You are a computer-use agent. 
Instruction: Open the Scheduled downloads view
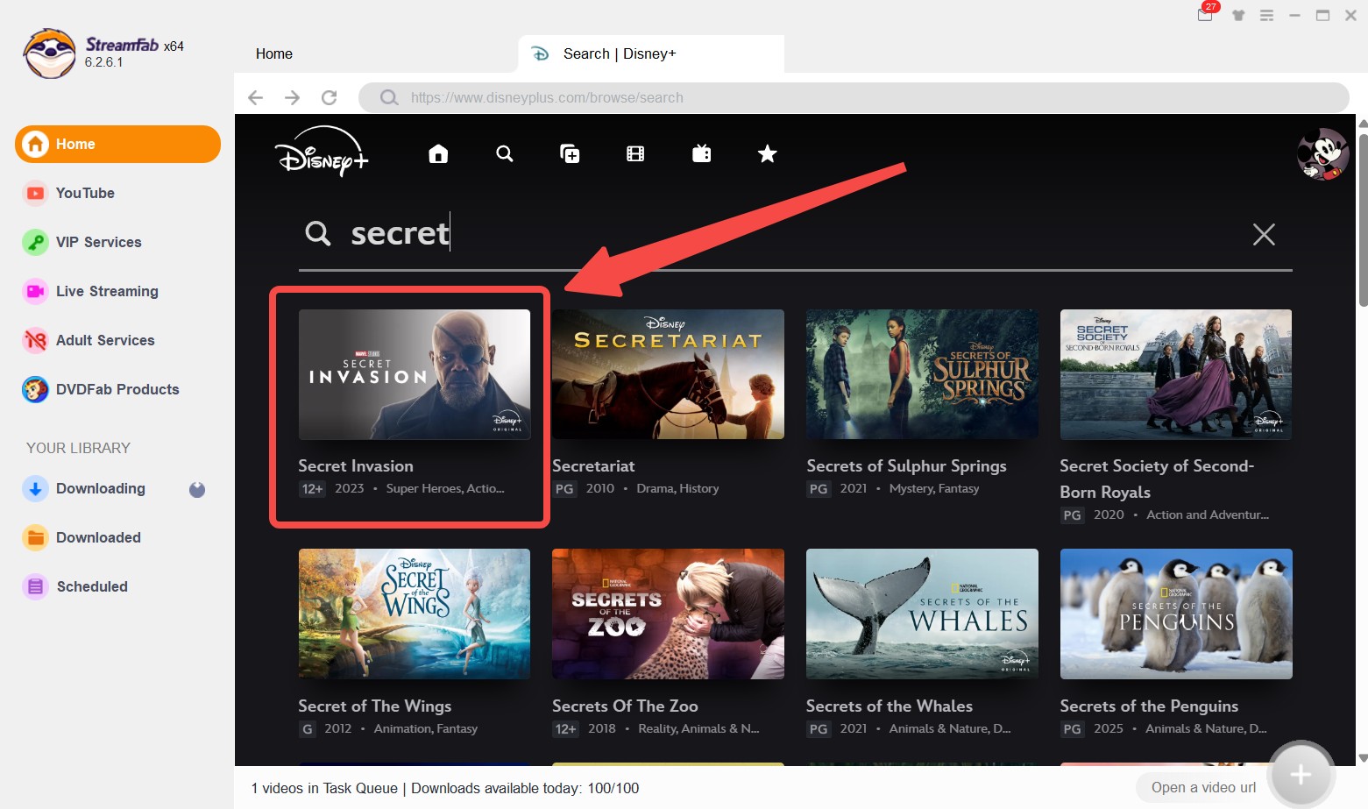(x=92, y=586)
